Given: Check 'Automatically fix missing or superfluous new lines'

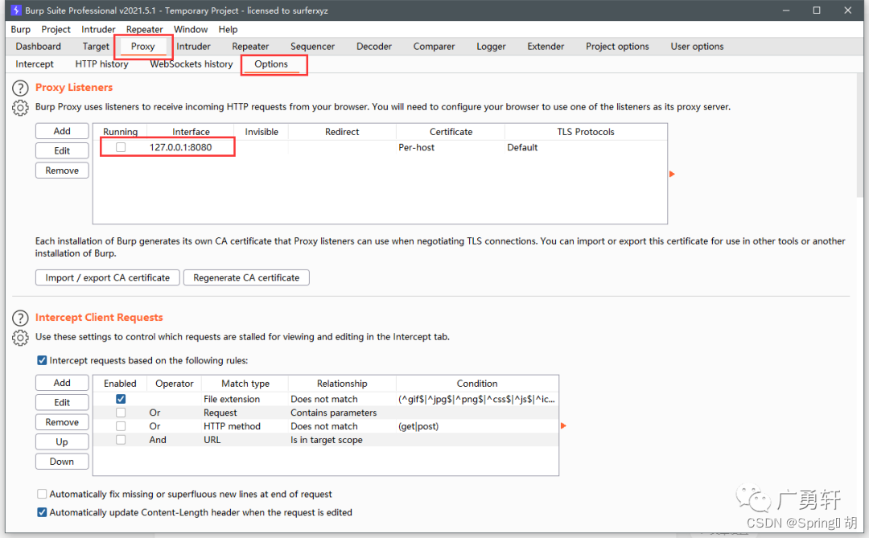Looking at the screenshot, I should pos(42,494).
